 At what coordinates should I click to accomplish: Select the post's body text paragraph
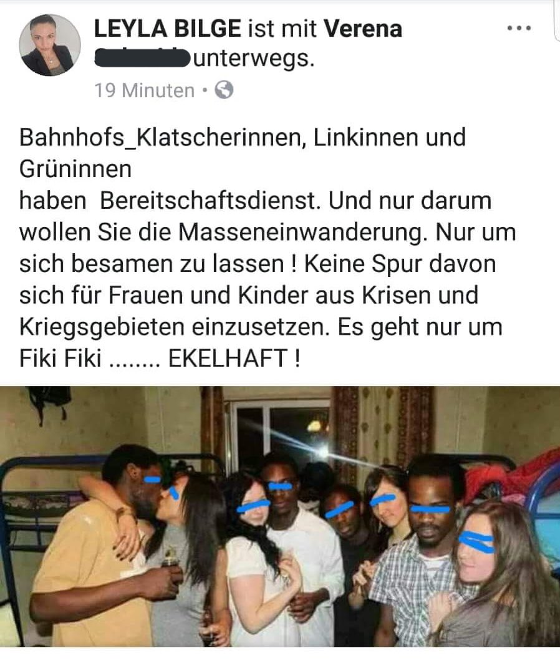[x=268, y=248]
